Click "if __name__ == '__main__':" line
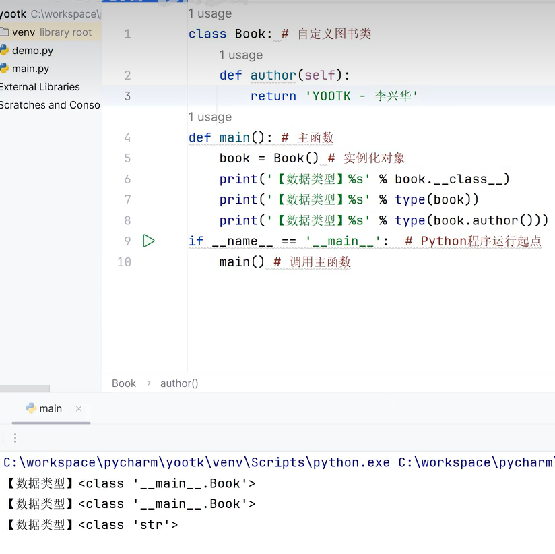 click(x=288, y=241)
